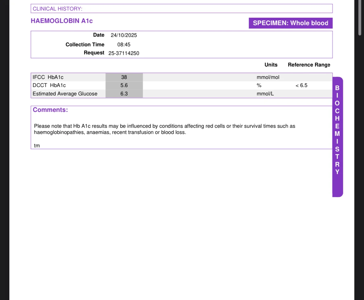Select the request number 25-37114250
364x300 pixels.
pos(124,53)
